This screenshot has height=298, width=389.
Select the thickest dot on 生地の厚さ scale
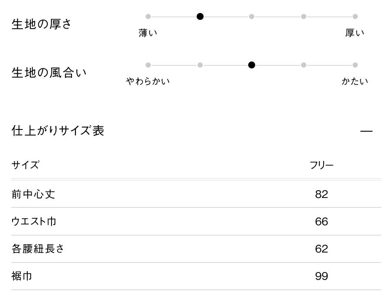click(355, 16)
